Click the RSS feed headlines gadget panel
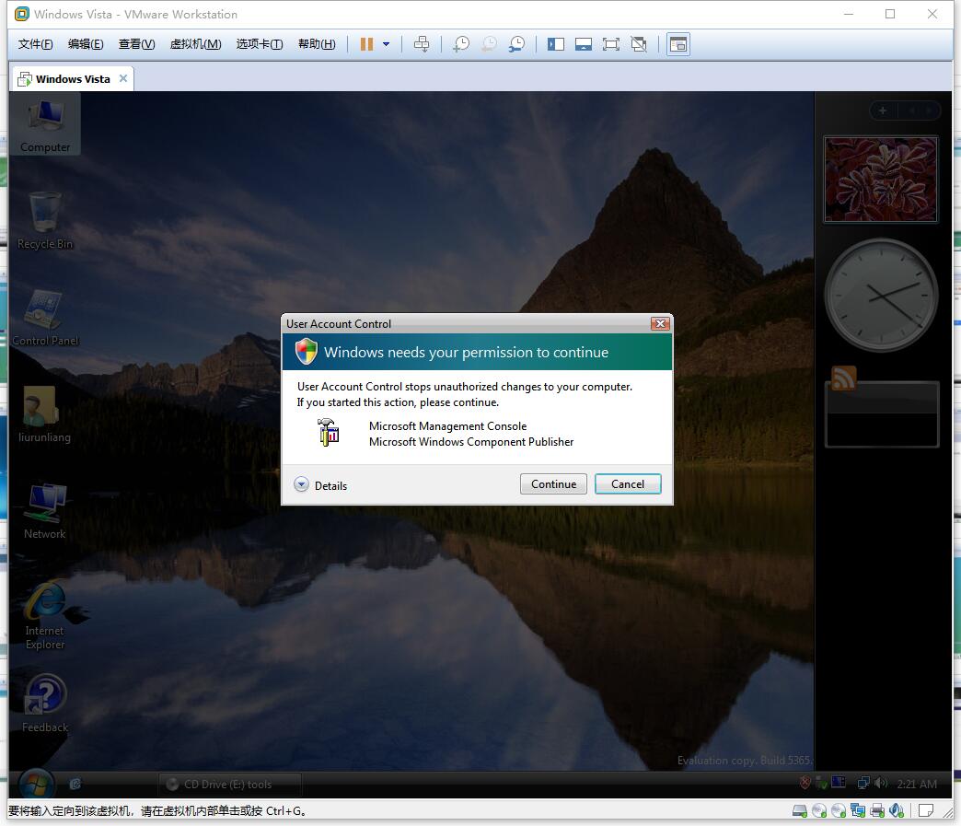This screenshot has width=961, height=826. pos(883,414)
